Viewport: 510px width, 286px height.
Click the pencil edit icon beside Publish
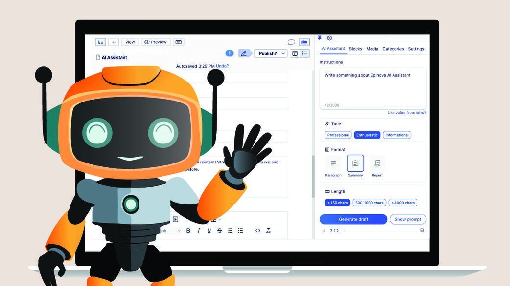[x=244, y=53]
